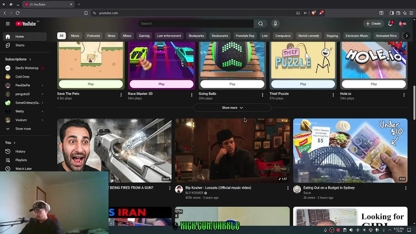Open the three-dot menu for Race Master 3D
This screenshot has width=416, height=234.
click(192, 95)
